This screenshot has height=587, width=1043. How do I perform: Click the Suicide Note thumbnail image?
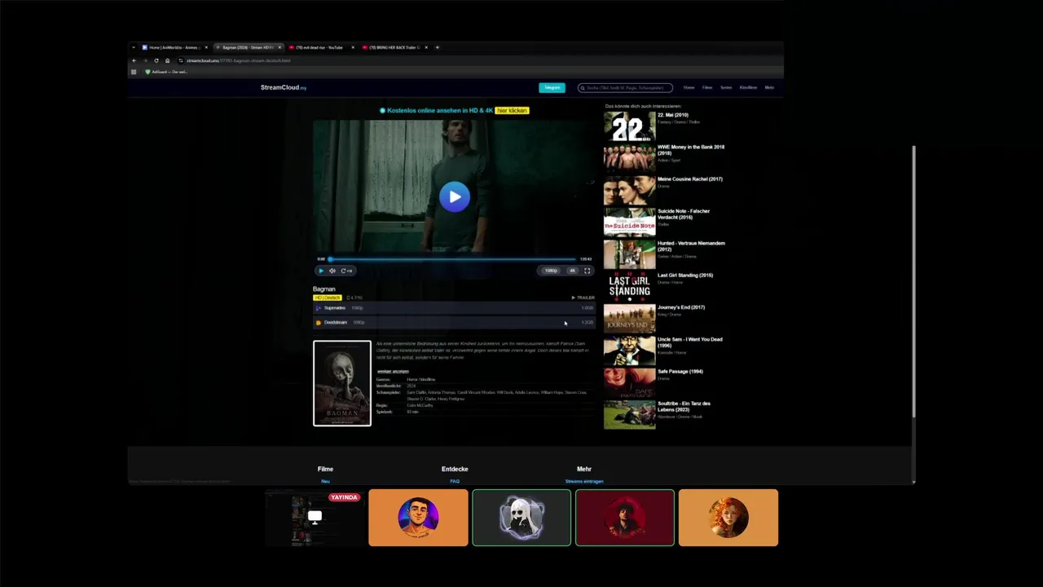click(x=629, y=223)
